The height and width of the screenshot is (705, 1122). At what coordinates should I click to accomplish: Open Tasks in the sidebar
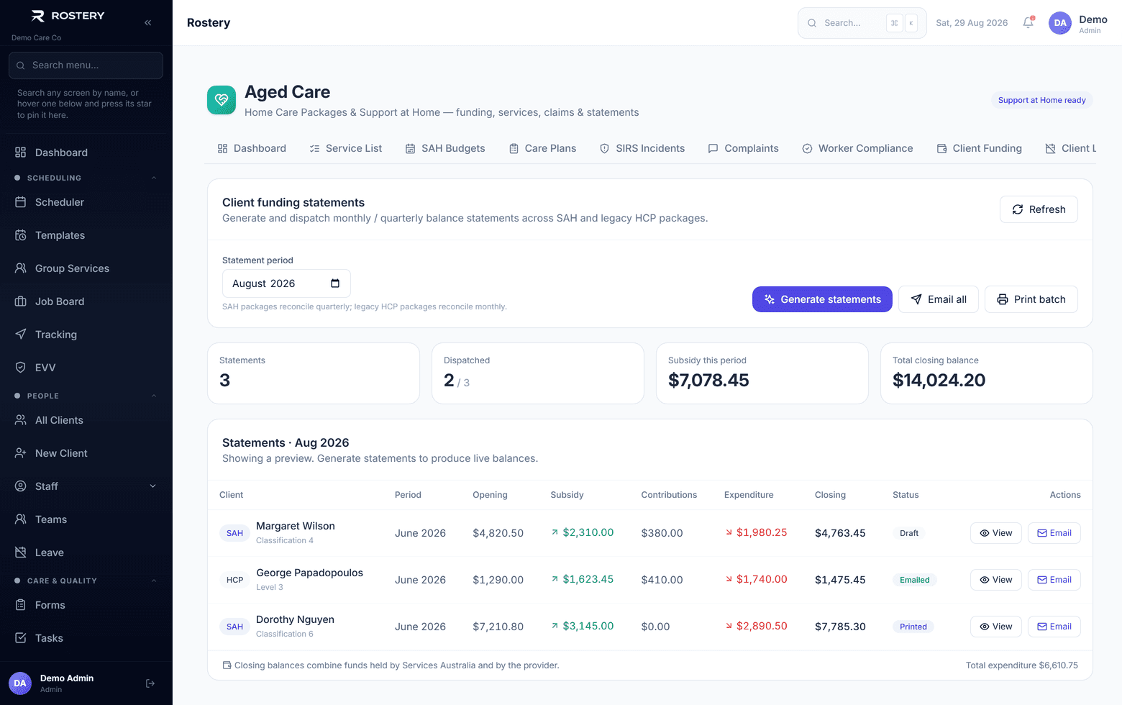86,638
